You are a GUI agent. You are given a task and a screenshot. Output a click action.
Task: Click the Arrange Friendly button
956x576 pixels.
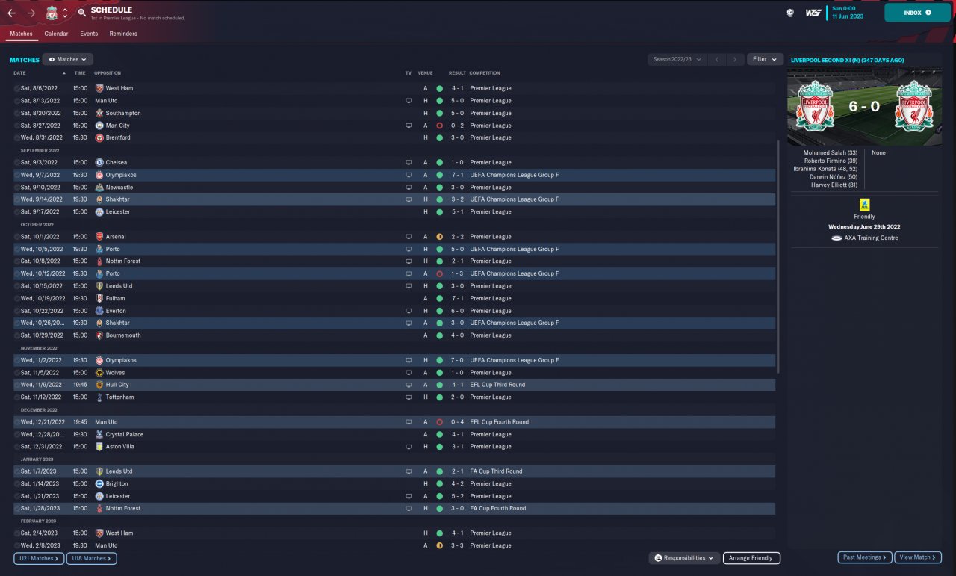point(751,558)
